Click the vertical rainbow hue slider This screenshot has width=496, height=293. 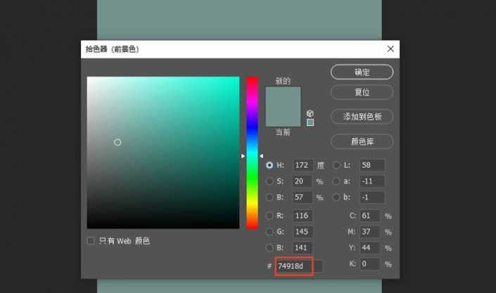tap(252, 152)
